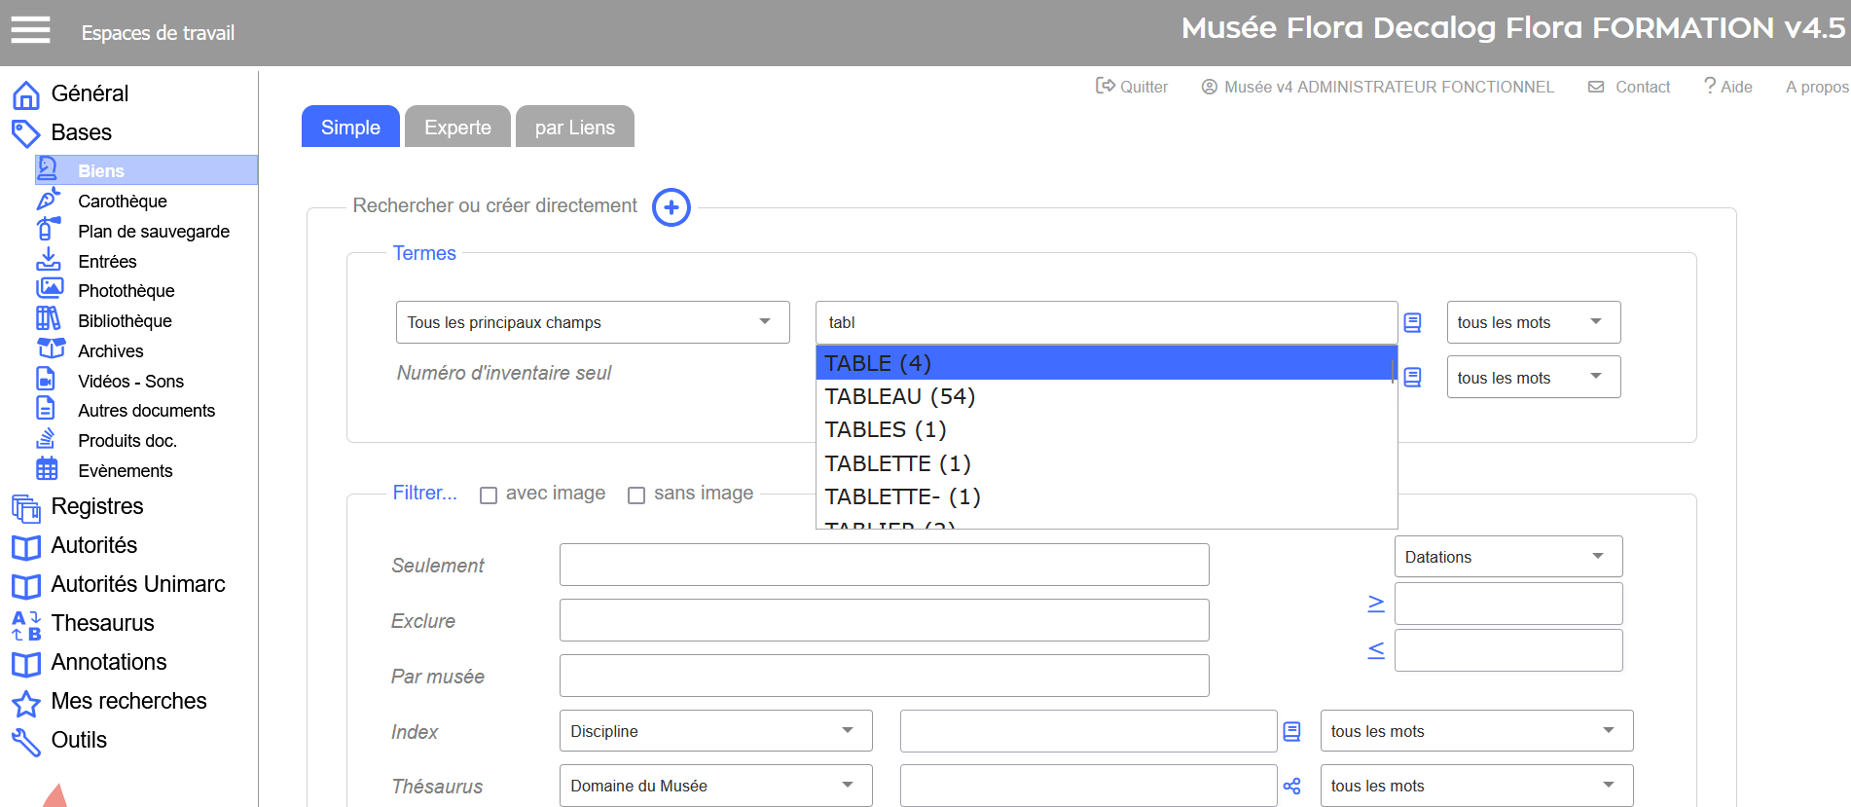This screenshot has height=807, width=1851.
Task: Select the TABLEAU (54) suggestion
Action: click(899, 396)
